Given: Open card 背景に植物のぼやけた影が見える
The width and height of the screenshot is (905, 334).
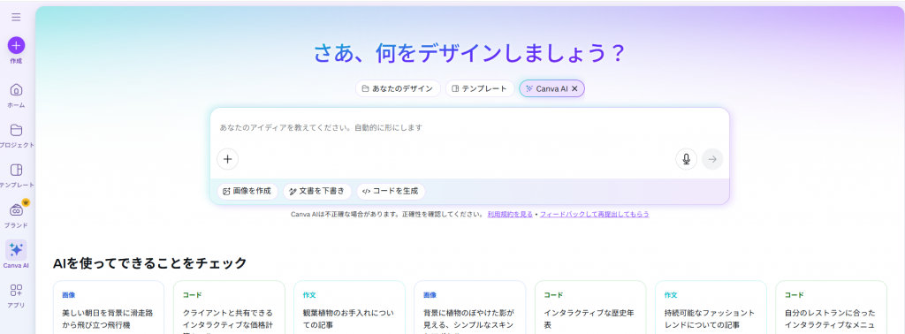Looking at the screenshot, I should click(x=470, y=307).
